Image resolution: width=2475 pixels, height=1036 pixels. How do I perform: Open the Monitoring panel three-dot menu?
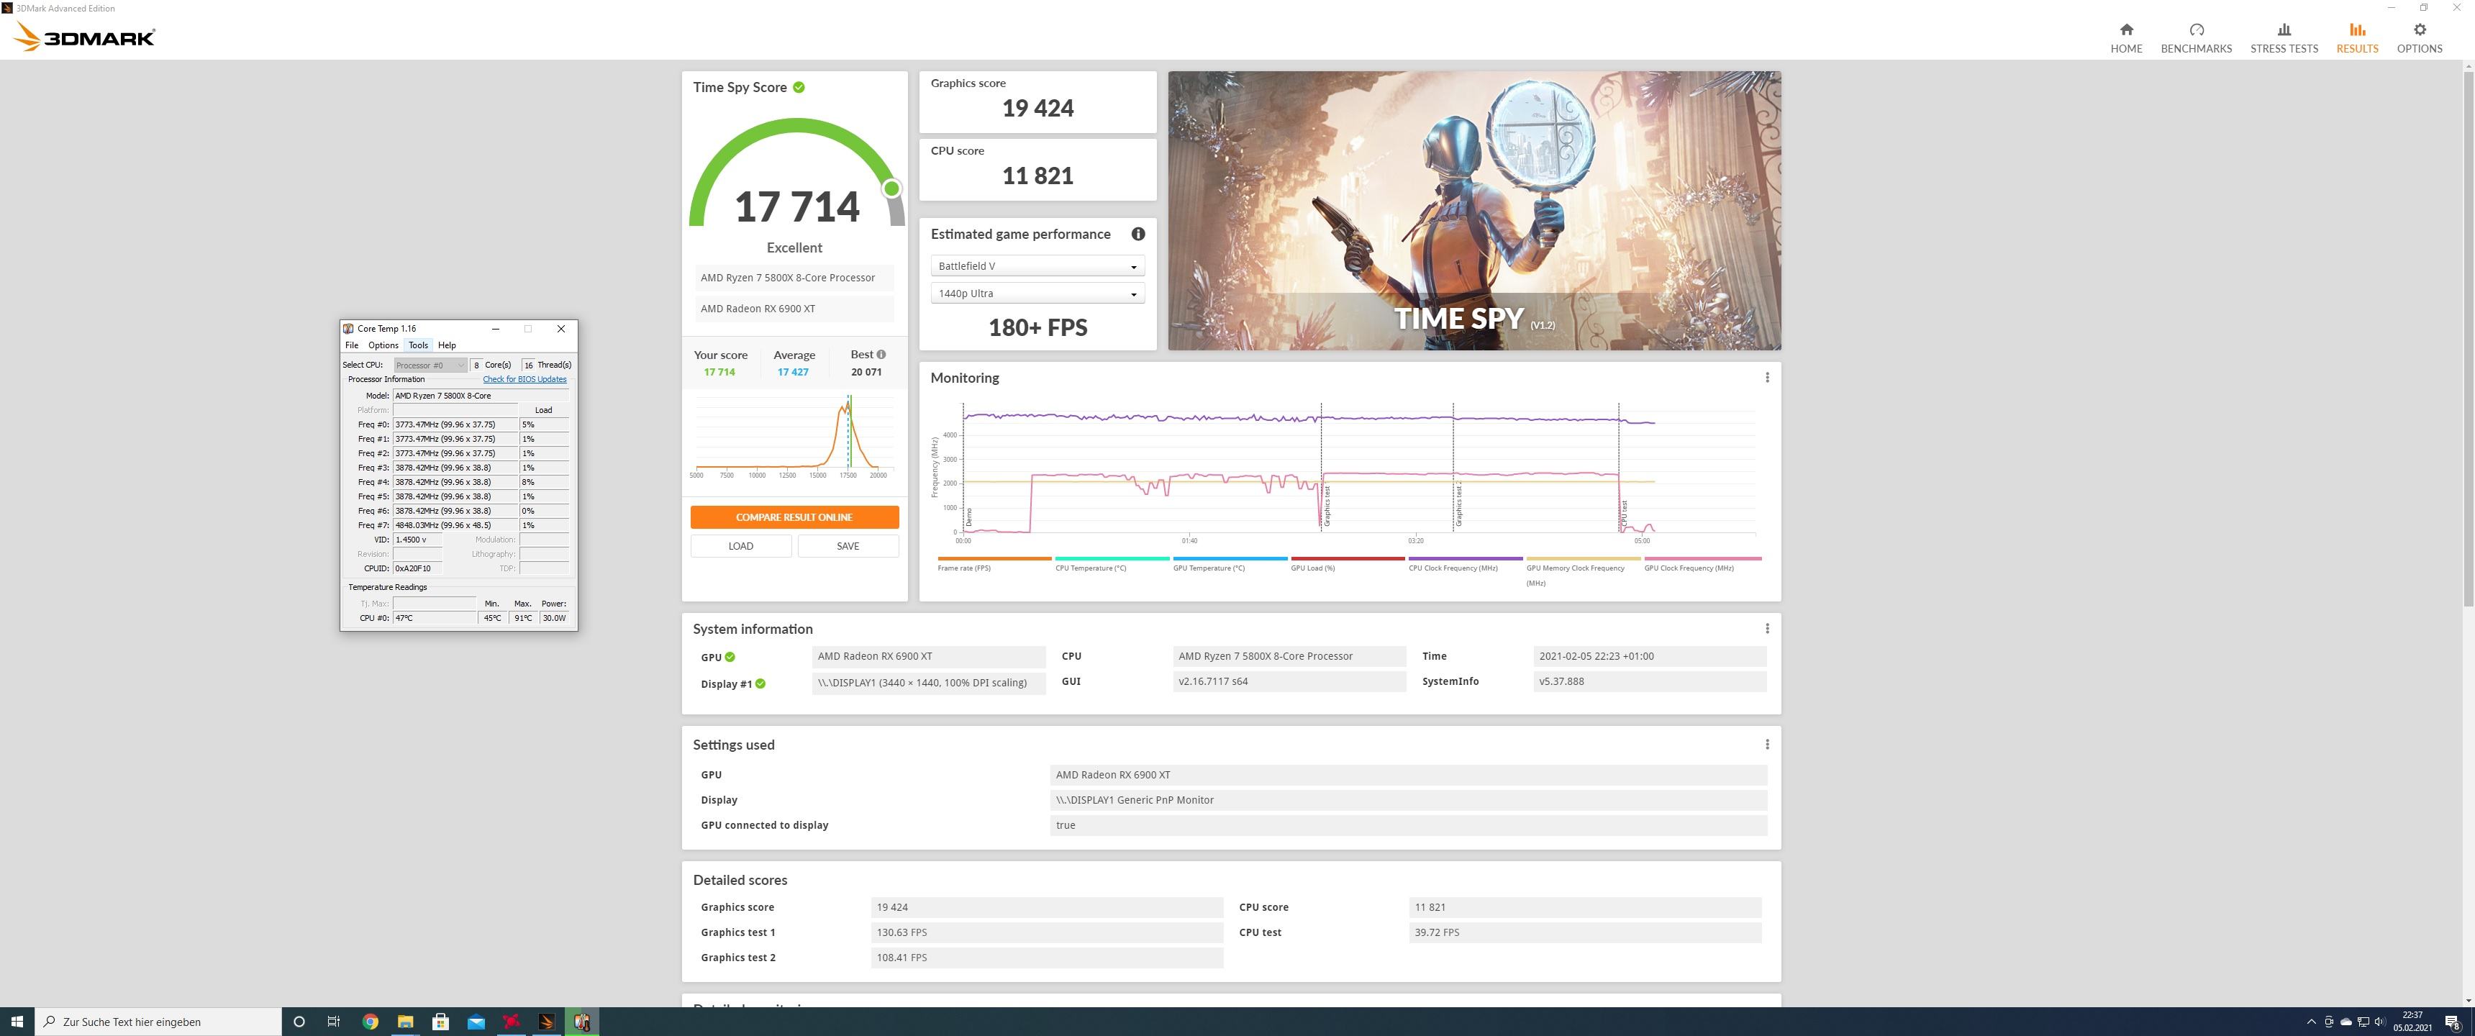[x=1766, y=378]
